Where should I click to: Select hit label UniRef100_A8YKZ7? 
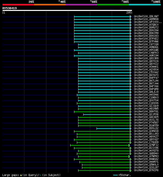coord(146,137)
